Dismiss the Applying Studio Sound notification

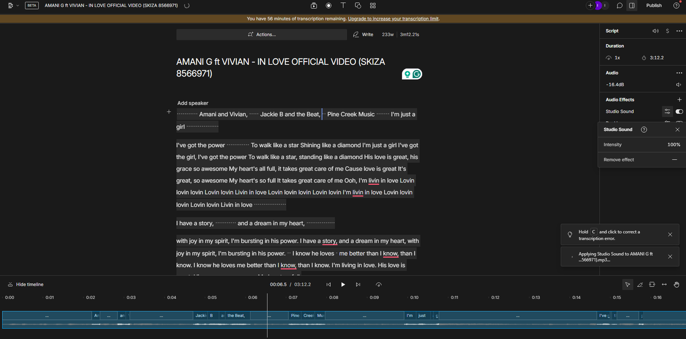pyautogui.click(x=670, y=257)
